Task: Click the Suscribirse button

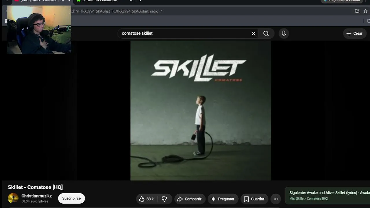Action: 71,198
